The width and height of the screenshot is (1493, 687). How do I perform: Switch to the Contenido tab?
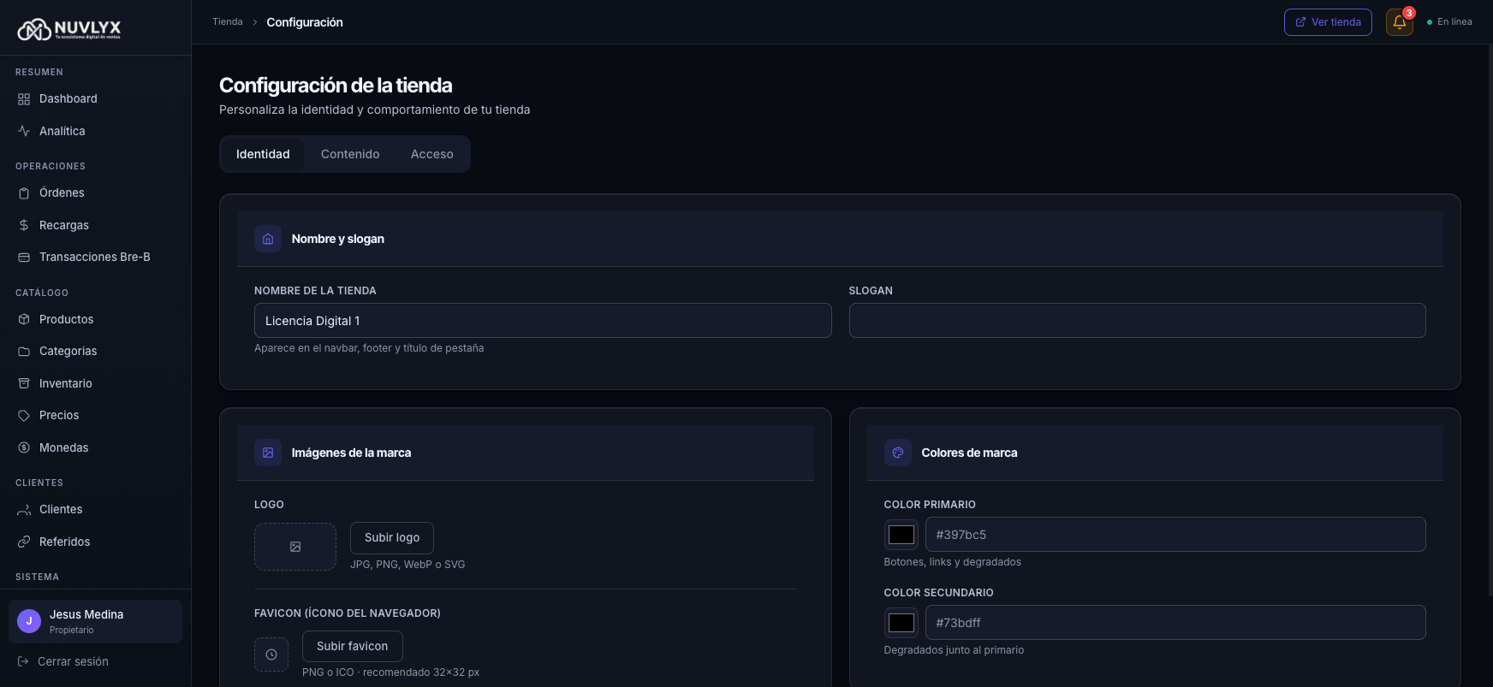350,154
